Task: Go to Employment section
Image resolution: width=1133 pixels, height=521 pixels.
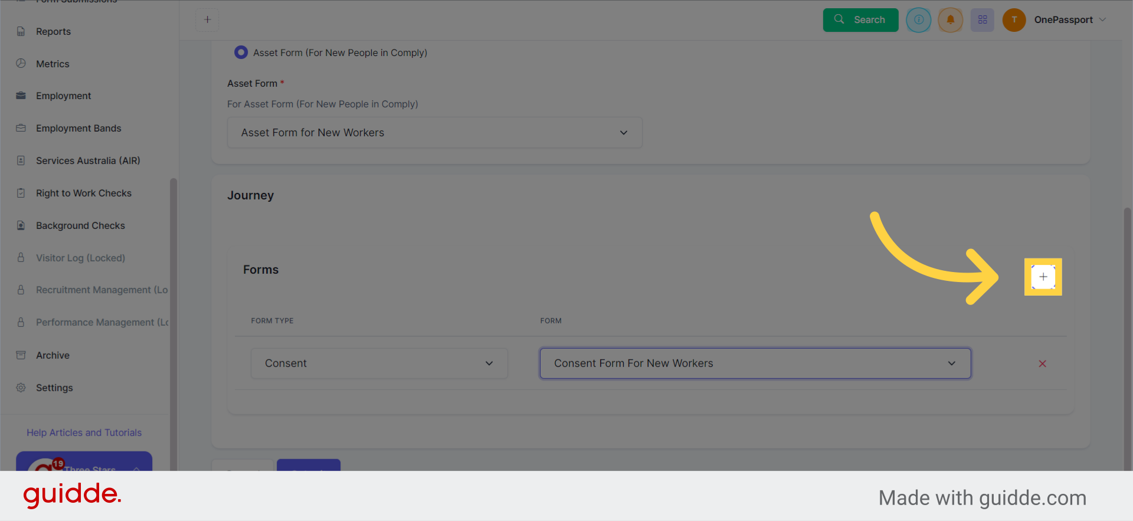Action: coord(63,96)
